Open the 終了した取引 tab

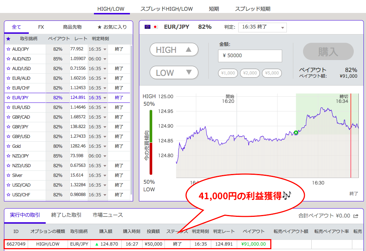(x=66, y=215)
